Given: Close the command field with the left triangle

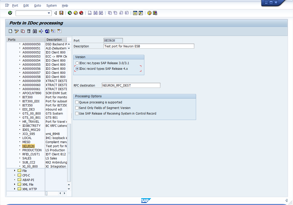Looking at the screenshot, I should (56, 13).
